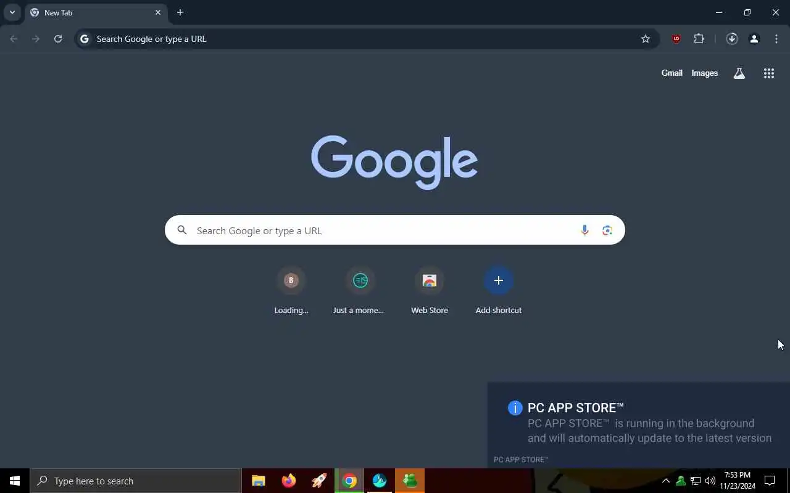
Task: Open the Loading... shortcut tile
Action: click(x=291, y=290)
